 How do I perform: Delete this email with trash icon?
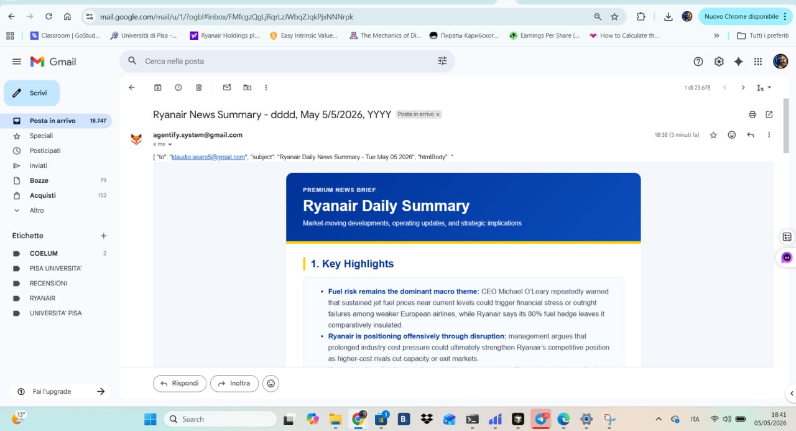[199, 88]
